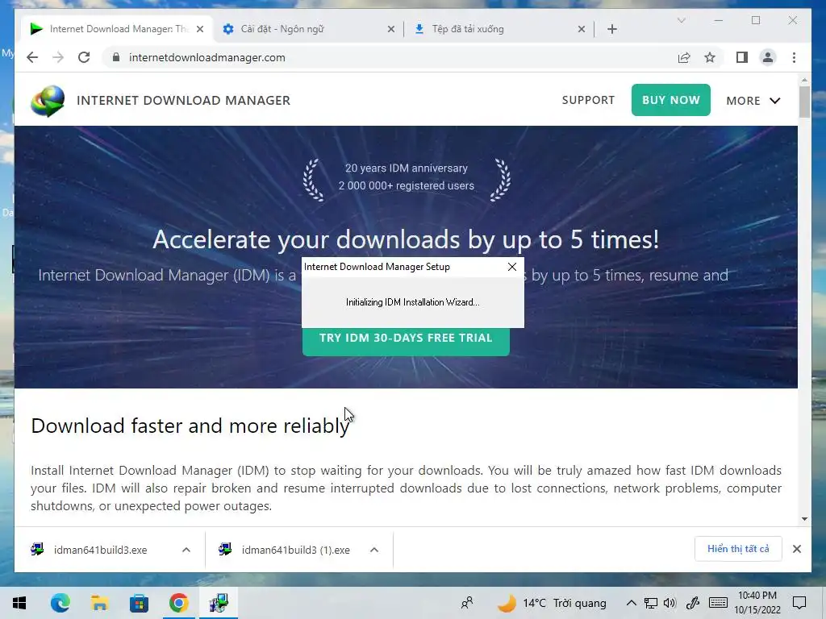The image size is (826, 619).
Task: Open a new browser tab
Action: 611,29
